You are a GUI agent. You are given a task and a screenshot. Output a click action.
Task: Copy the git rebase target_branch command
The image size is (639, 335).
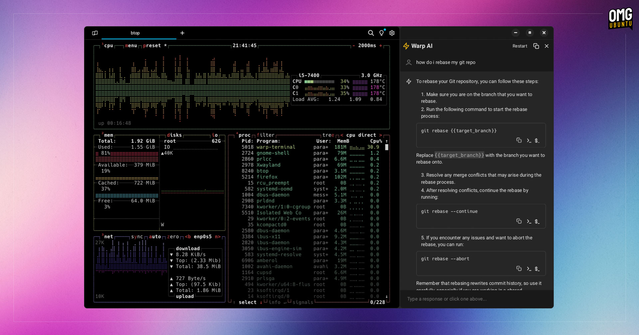(519, 140)
